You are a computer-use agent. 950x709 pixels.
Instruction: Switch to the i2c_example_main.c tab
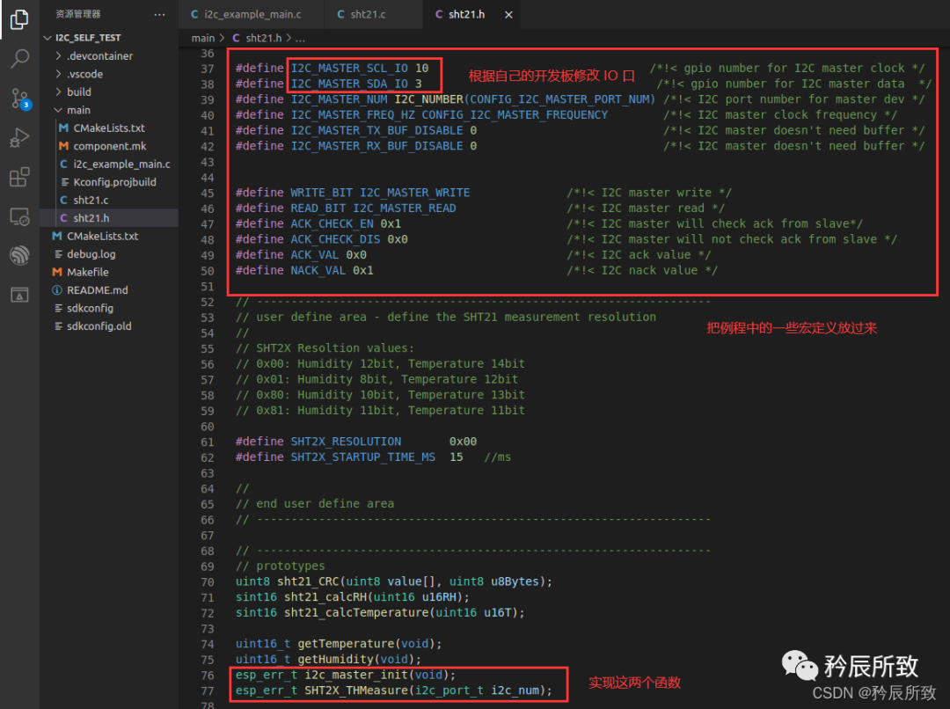click(x=253, y=14)
